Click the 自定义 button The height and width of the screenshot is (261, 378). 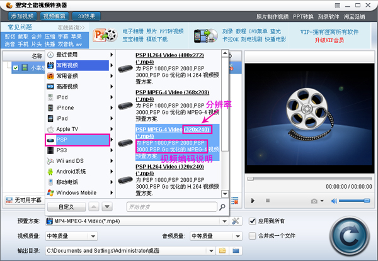(66, 207)
